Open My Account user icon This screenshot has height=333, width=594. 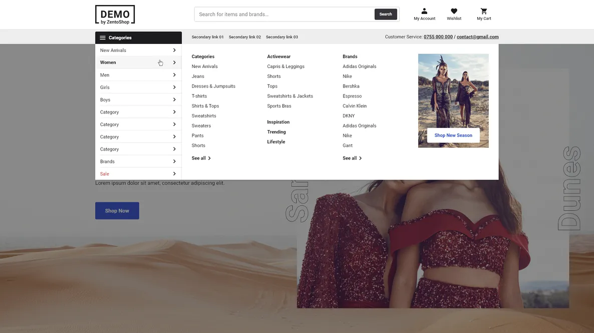pyautogui.click(x=424, y=11)
